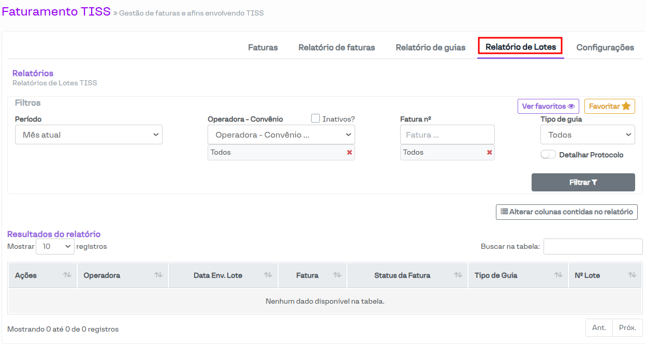Open the Período dropdown
The width and height of the screenshot is (646, 344).
click(89, 134)
